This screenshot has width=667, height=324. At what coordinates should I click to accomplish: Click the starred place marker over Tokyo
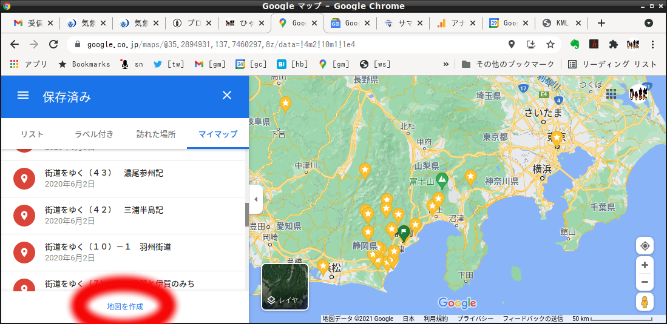(x=557, y=139)
